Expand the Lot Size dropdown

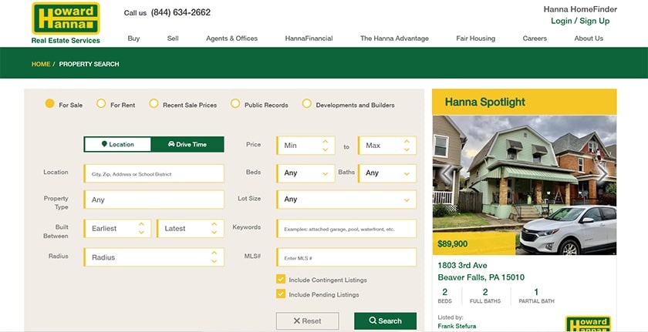(346, 200)
